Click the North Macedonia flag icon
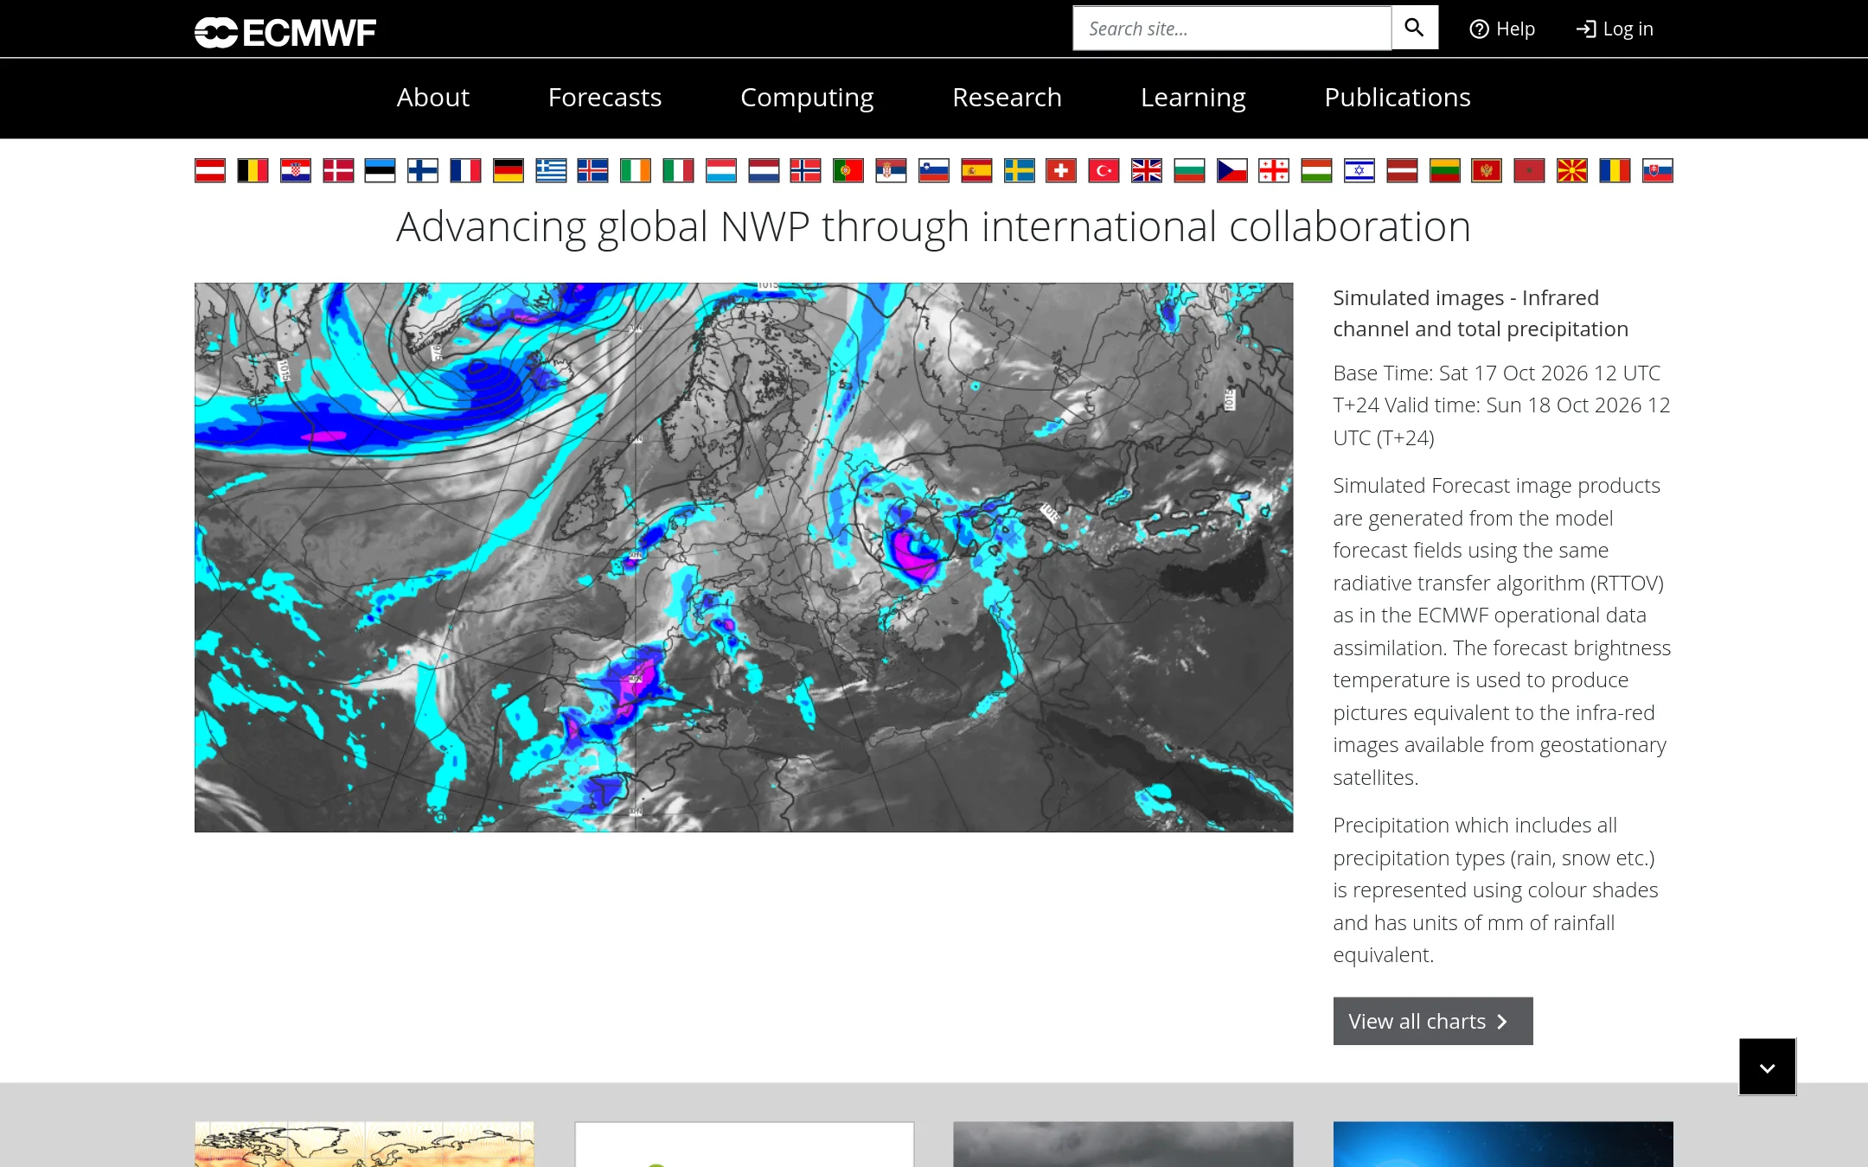This screenshot has height=1167, width=1868. coord(1572,170)
